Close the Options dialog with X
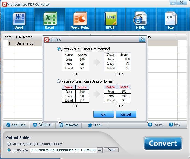Screen dimensions: 190x159 click(142, 39)
